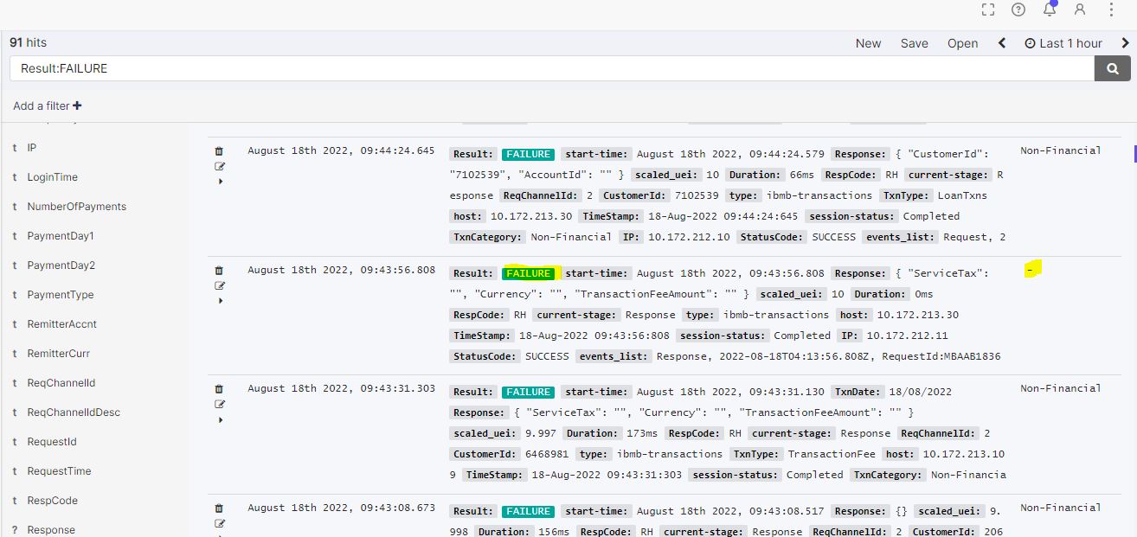Open the notifications bell

click(1050, 10)
